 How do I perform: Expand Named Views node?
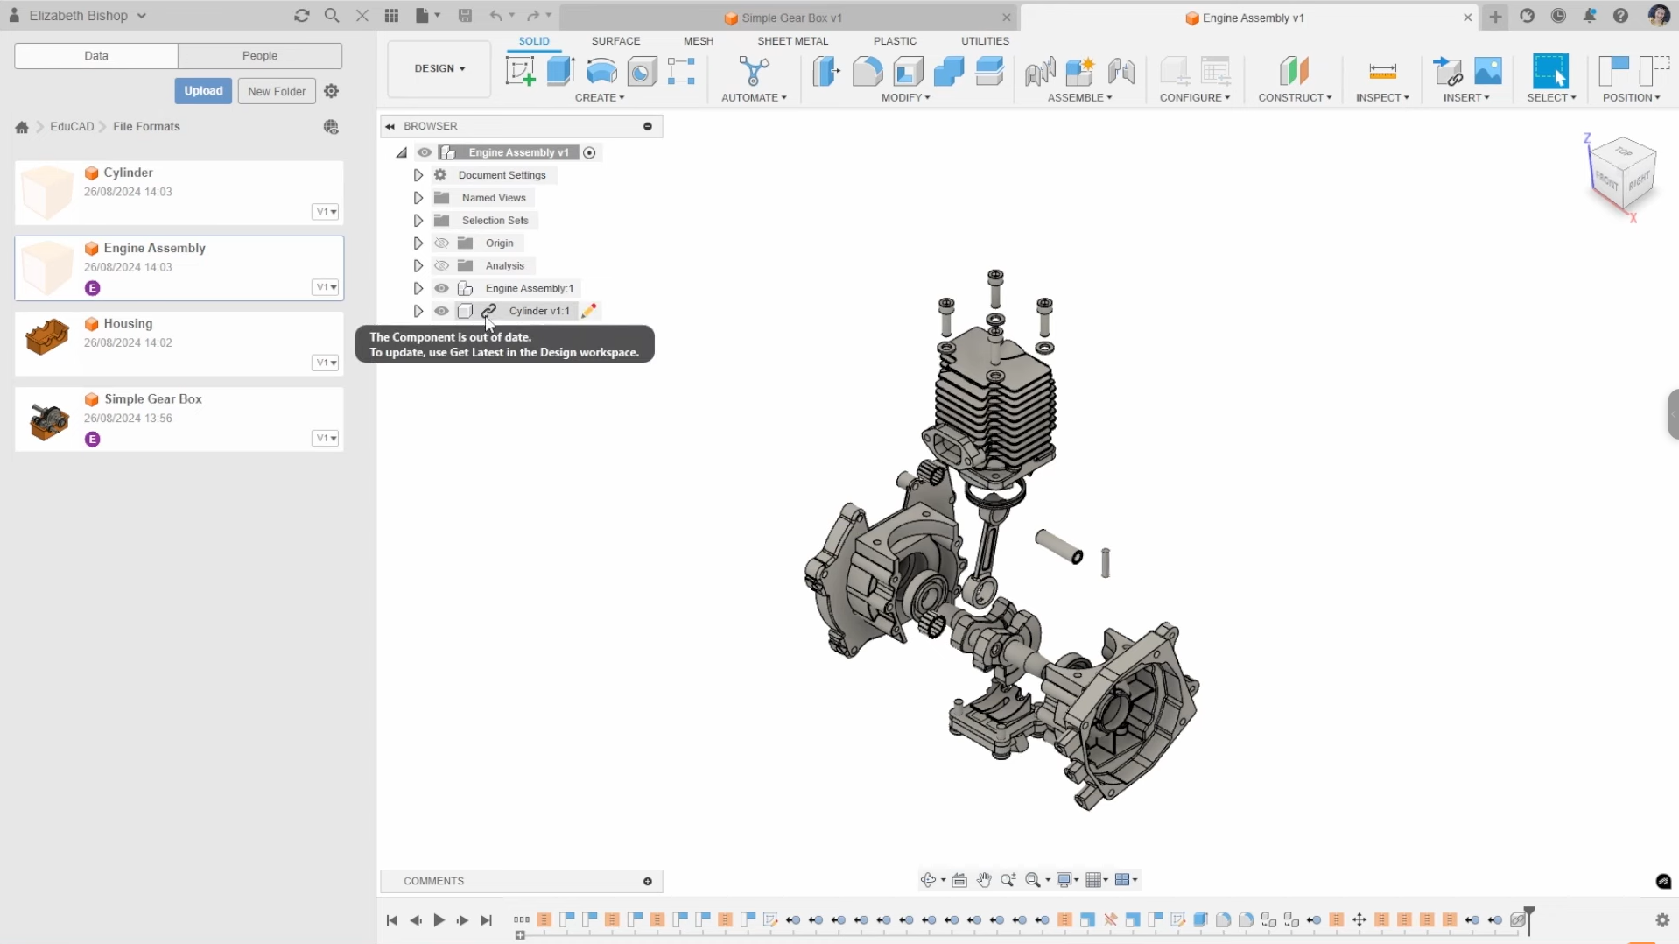click(418, 198)
